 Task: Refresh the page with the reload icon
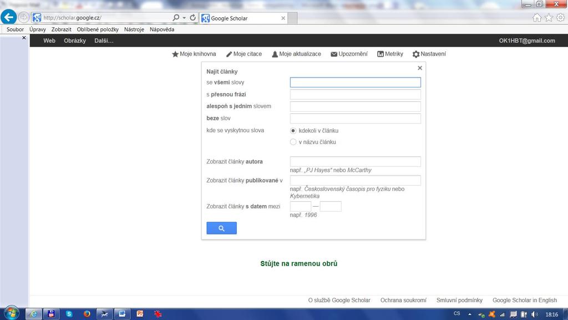[x=192, y=17]
